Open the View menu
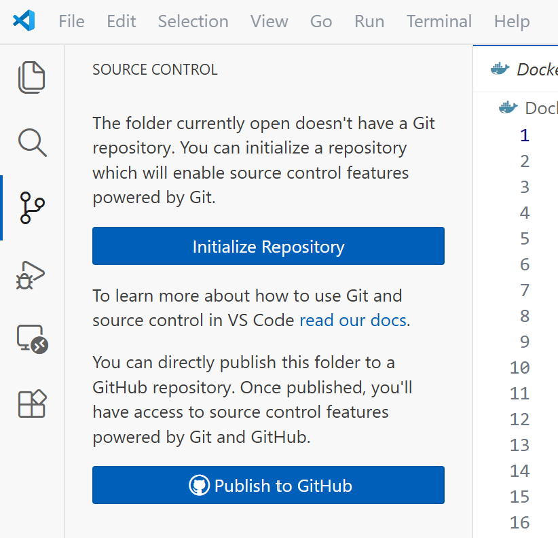This screenshot has width=558, height=538. [269, 22]
